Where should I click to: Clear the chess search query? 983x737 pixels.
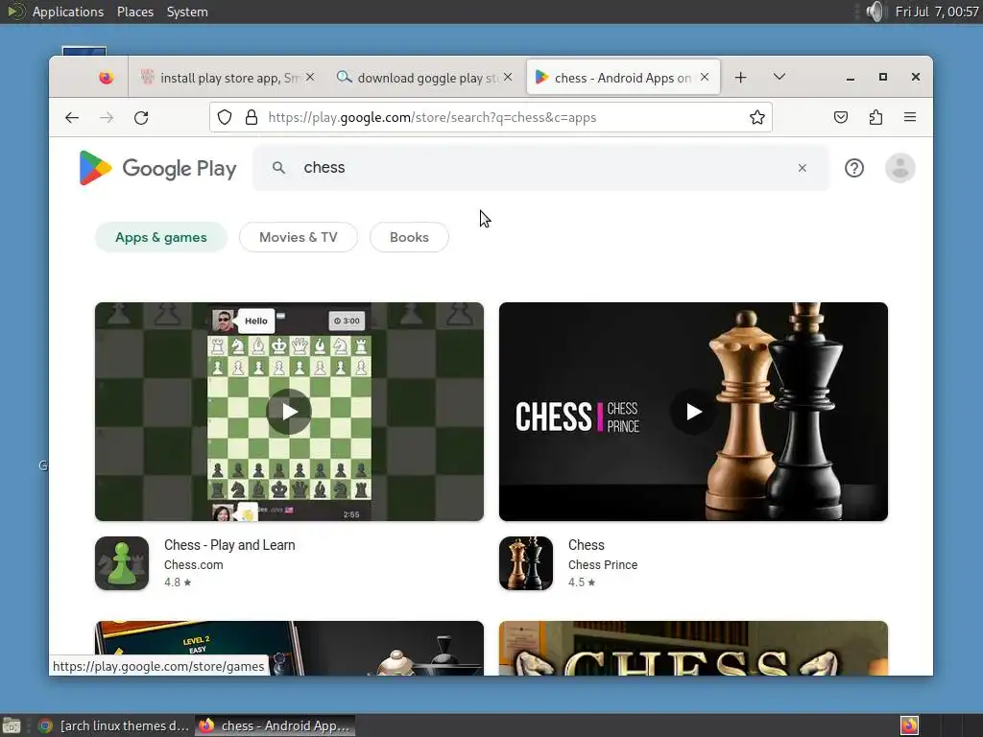coord(802,168)
